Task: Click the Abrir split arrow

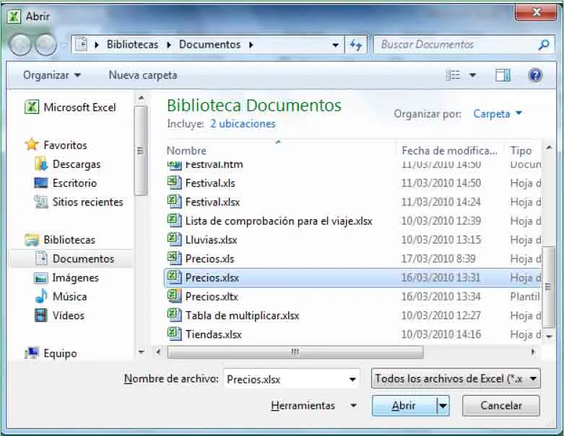Action: pyautogui.click(x=443, y=406)
